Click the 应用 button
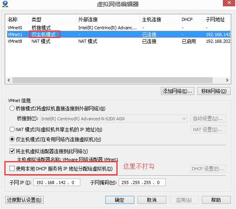The width and height of the screenshot is (236, 209). pos(184,200)
